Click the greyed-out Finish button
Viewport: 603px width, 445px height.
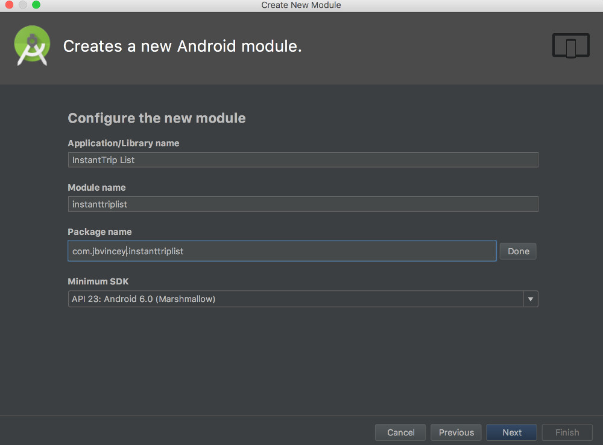click(x=567, y=432)
